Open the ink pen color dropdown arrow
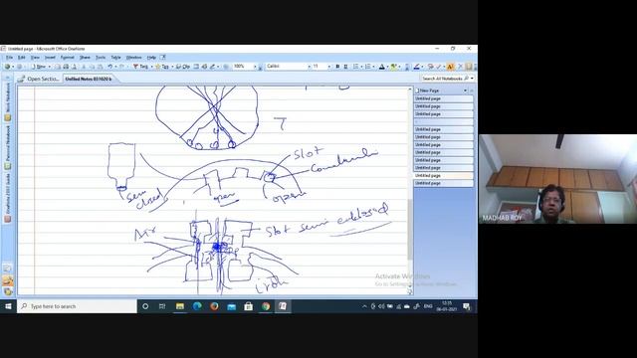This screenshot has width=637, height=358. [x=422, y=67]
